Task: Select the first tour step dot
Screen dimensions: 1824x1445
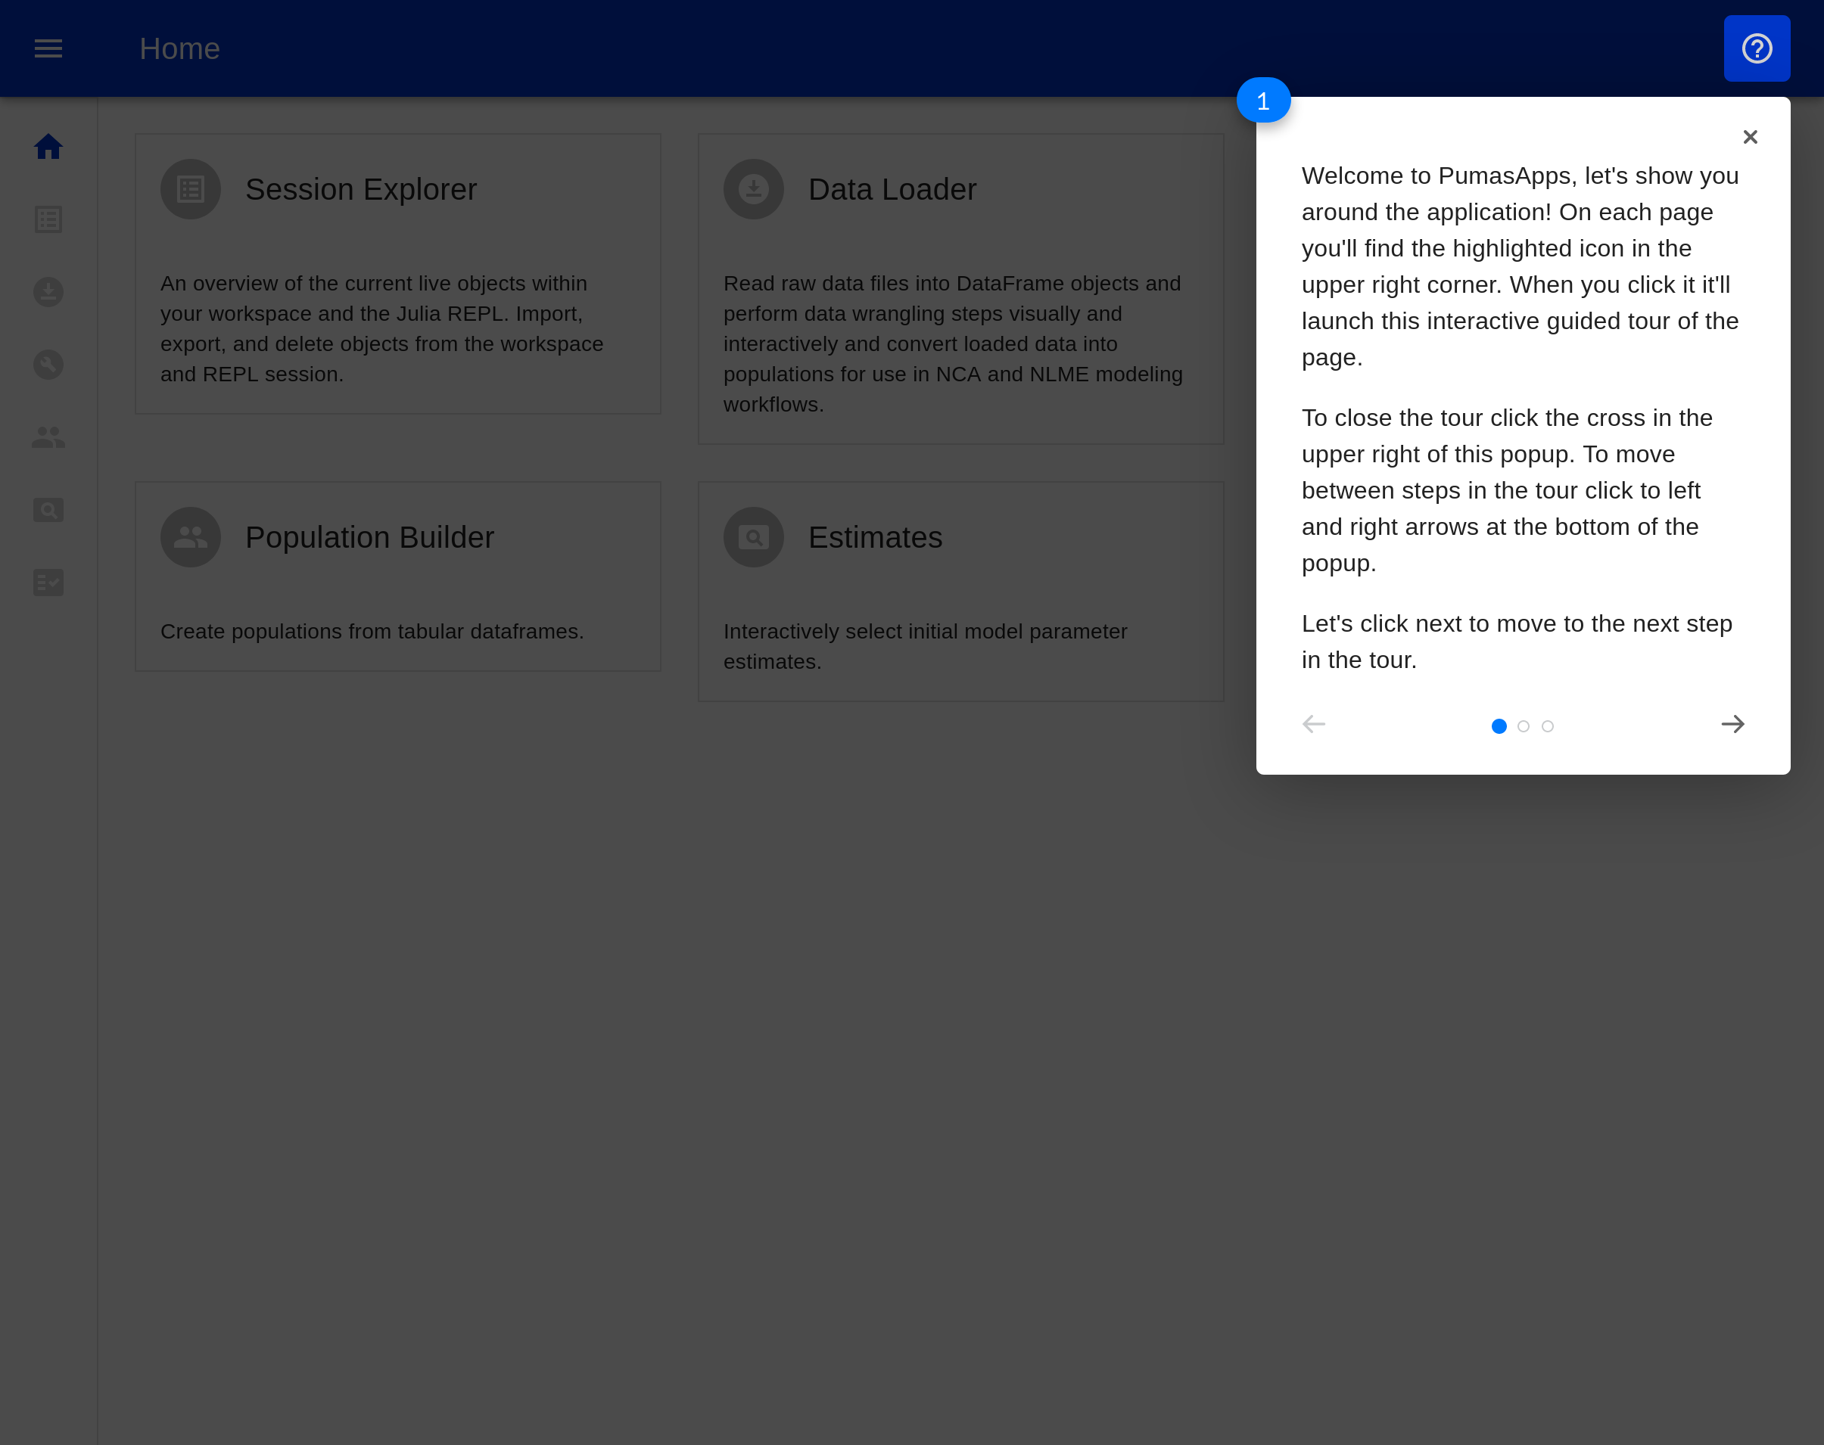Action: (1499, 726)
